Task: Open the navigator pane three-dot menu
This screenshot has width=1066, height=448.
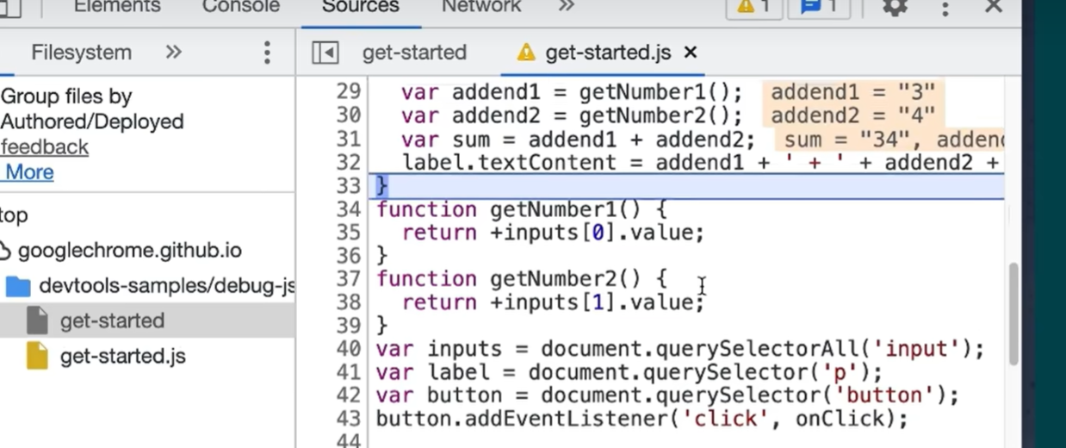Action: (x=267, y=53)
